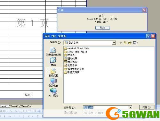Click the 第 1 页 page watermark cell
The height and width of the screenshot is (121, 160).
(x=33, y=22)
